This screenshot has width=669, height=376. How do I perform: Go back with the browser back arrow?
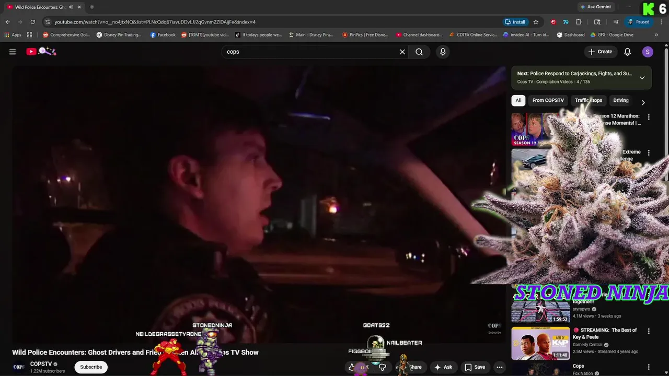click(x=7, y=22)
